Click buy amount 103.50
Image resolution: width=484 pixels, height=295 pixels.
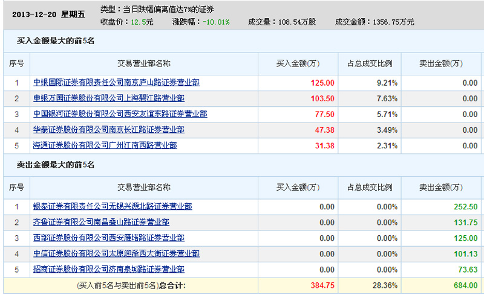point(322,98)
